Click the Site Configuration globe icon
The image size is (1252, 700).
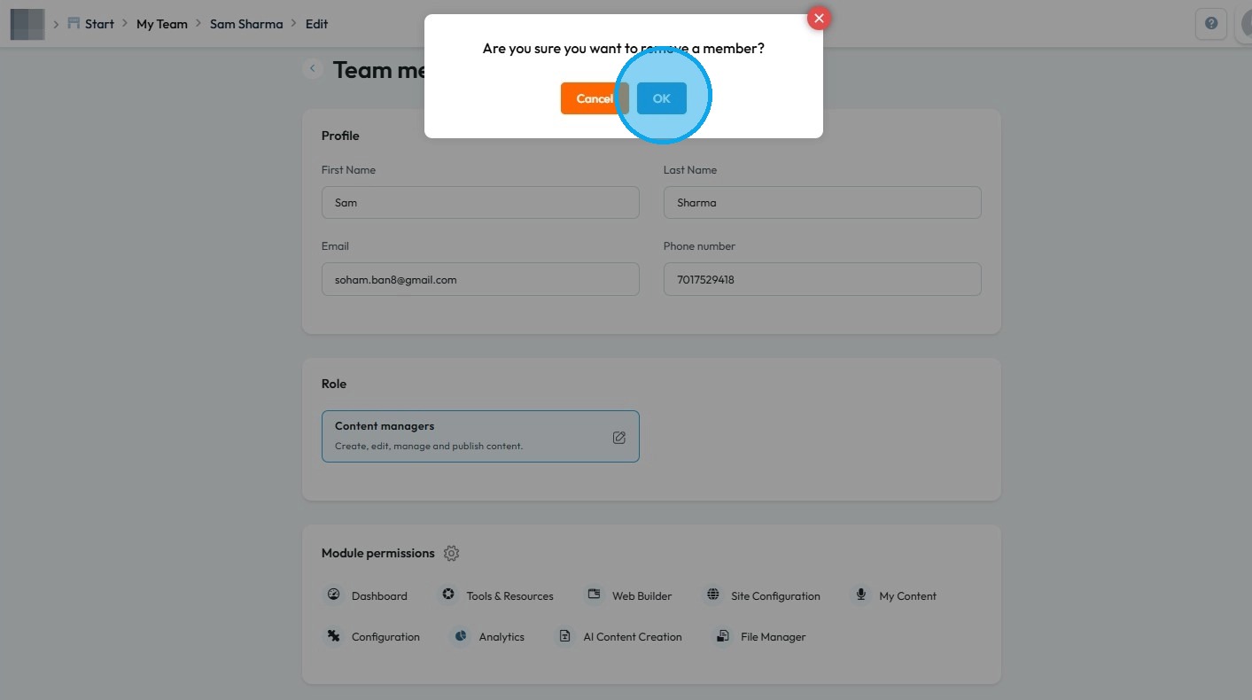coord(713,595)
